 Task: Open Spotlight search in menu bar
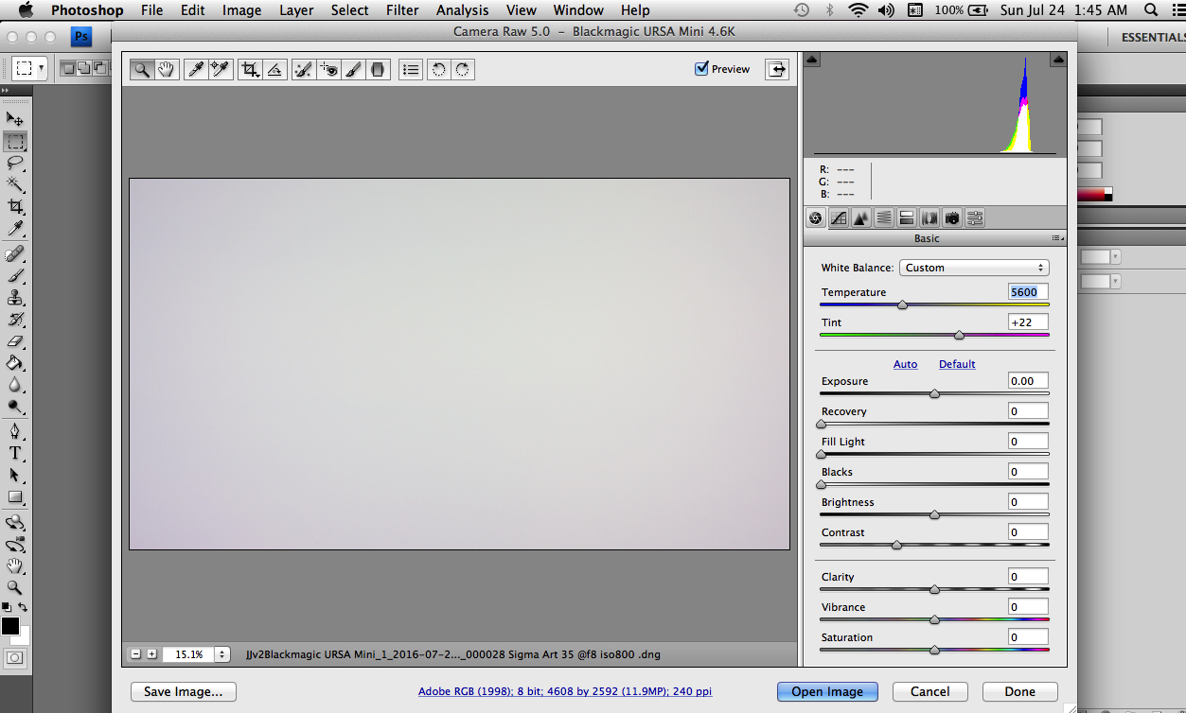[1151, 10]
